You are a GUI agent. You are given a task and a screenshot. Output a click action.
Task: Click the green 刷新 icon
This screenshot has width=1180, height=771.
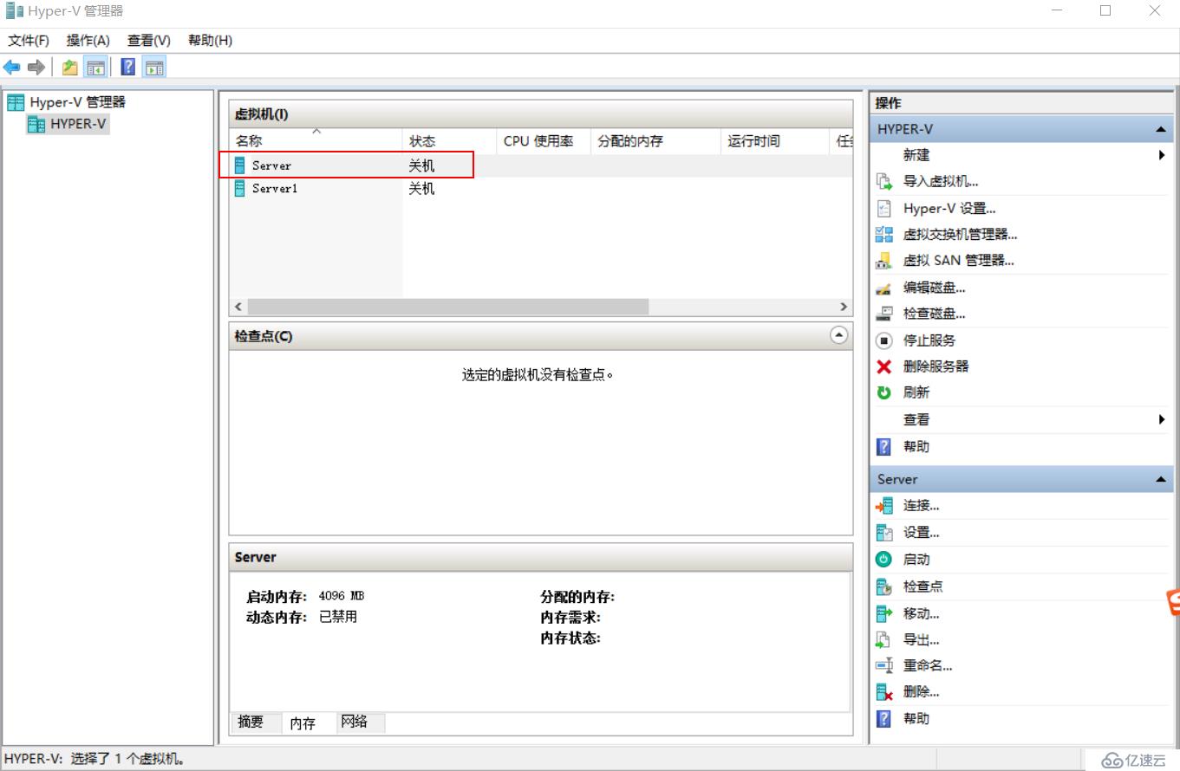tap(884, 392)
